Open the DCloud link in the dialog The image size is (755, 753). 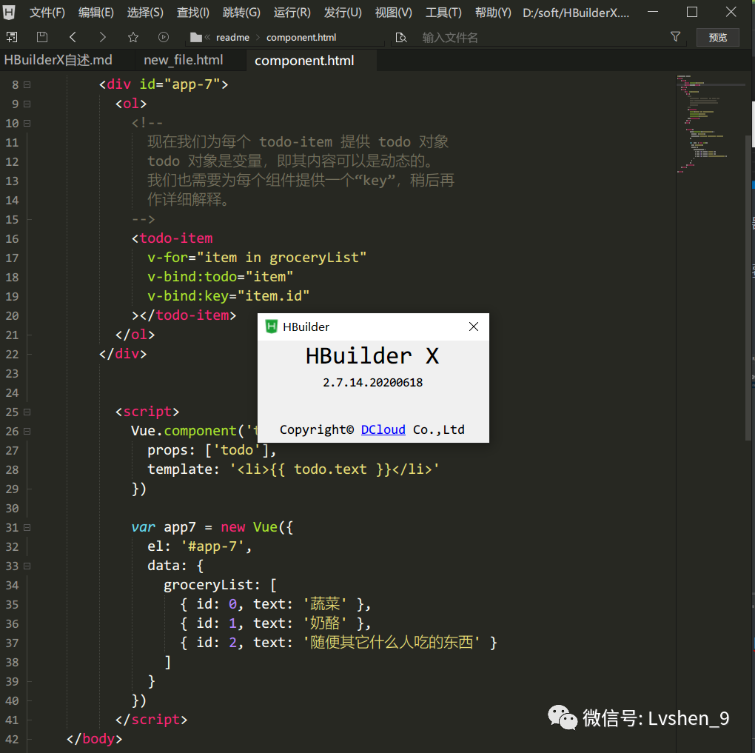383,429
